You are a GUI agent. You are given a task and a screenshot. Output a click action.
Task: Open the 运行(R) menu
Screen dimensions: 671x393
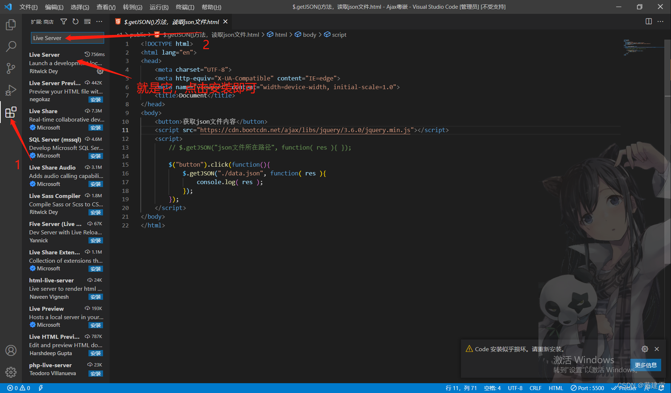[x=159, y=7]
